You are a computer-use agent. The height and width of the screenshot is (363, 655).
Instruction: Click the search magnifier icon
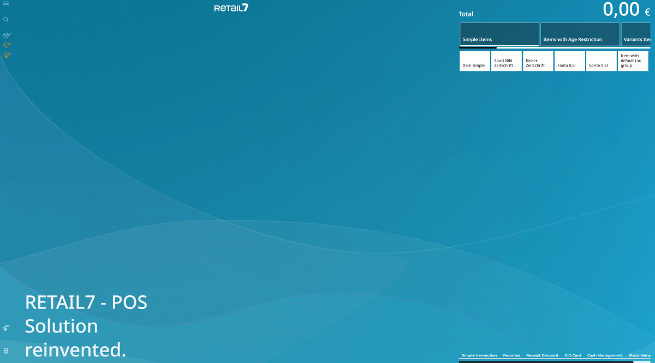click(x=6, y=20)
